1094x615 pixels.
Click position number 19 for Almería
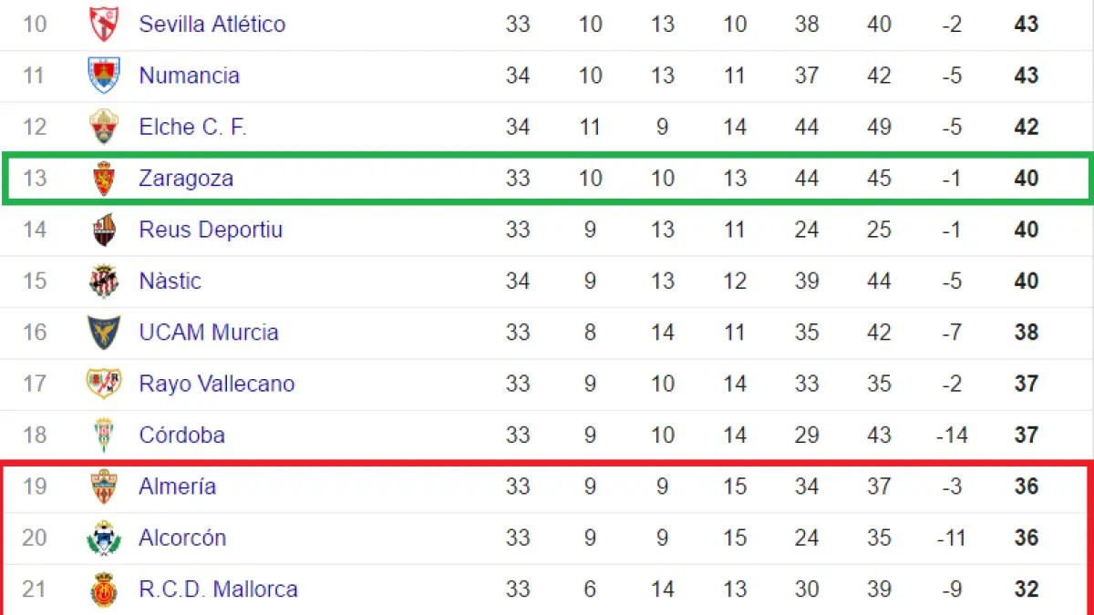click(x=34, y=487)
